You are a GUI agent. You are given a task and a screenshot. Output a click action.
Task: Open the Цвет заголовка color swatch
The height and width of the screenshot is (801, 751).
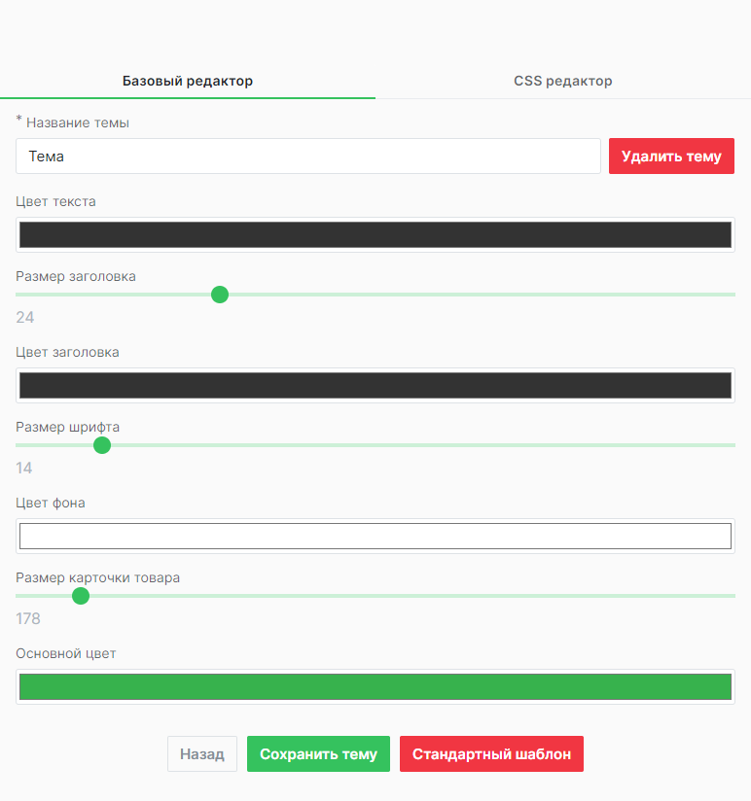tap(375, 385)
